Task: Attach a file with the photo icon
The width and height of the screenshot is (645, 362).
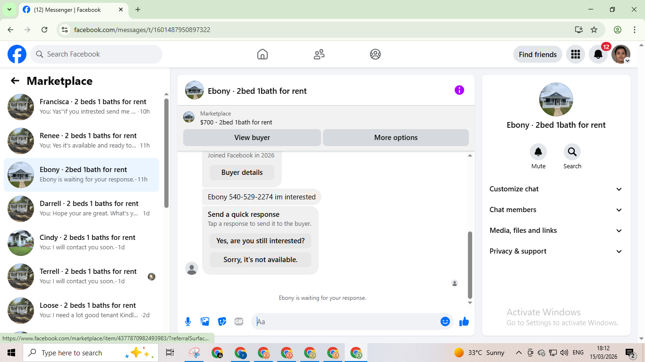Action: click(x=205, y=321)
